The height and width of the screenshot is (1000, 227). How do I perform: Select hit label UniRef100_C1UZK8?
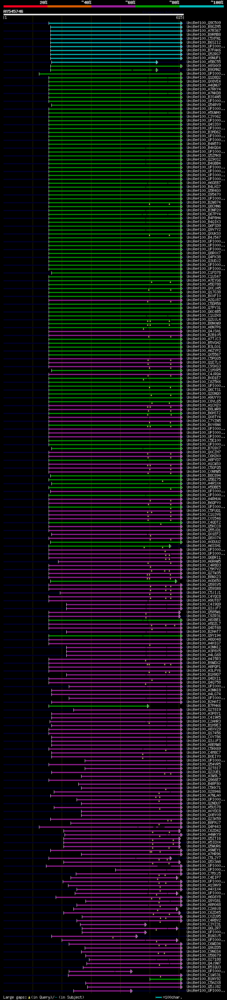point(204,316)
